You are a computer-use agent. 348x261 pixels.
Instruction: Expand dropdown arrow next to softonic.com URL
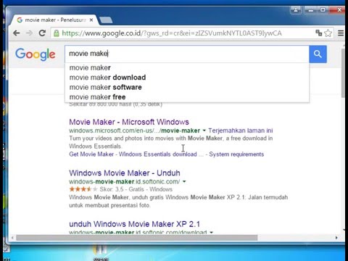coord(184,181)
